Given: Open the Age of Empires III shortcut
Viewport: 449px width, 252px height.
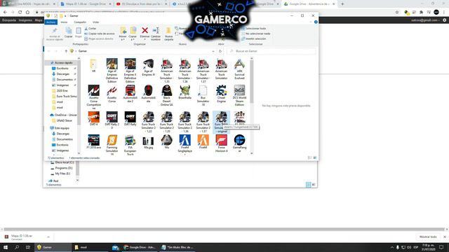Looking at the screenshot, I should click(x=148, y=67).
